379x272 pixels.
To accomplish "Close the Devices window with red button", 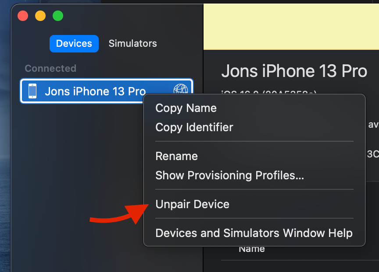I will (23, 16).
